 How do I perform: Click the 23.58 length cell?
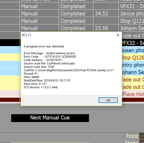coord(106,28)
